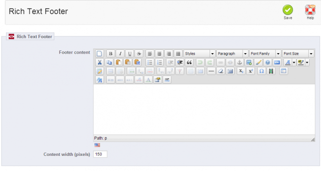Click the Unlink icon
This screenshot has height=171, width=321.
coord(230,62)
